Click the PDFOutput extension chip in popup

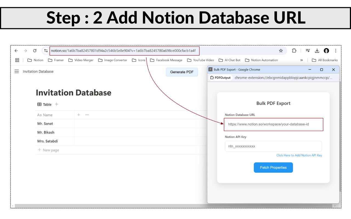[220, 78]
